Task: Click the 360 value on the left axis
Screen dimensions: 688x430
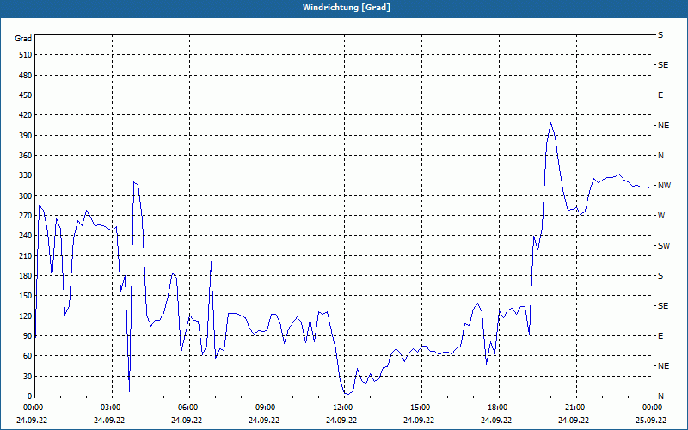Action: pos(25,156)
